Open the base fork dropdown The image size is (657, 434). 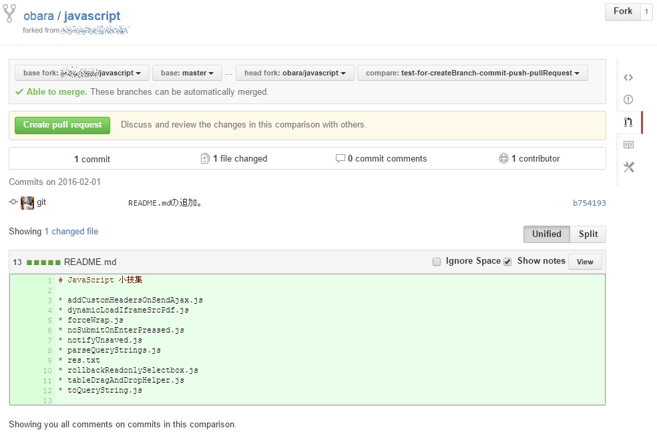pyautogui.click(x=81, y=73)
